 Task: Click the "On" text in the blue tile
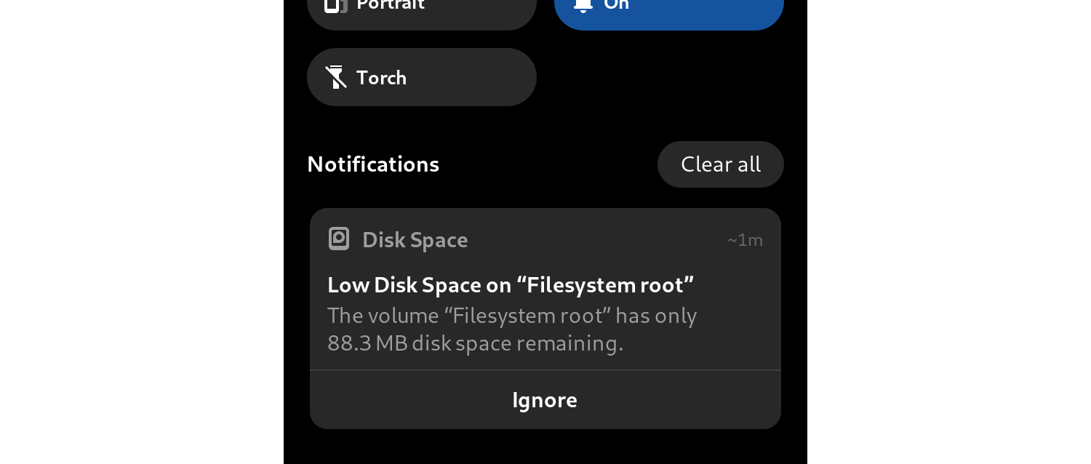(616, 4)
